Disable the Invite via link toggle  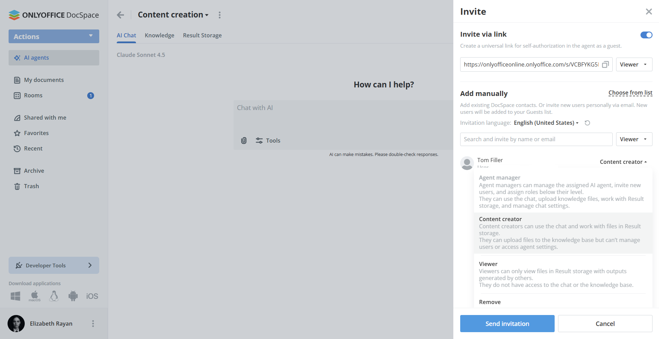pos(646,35)
